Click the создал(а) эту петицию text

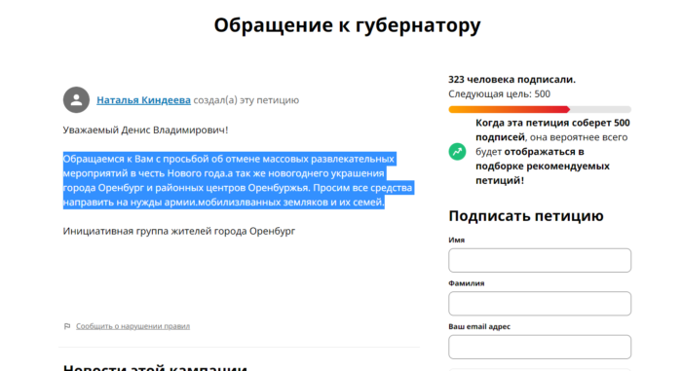(x=246, y=100)
